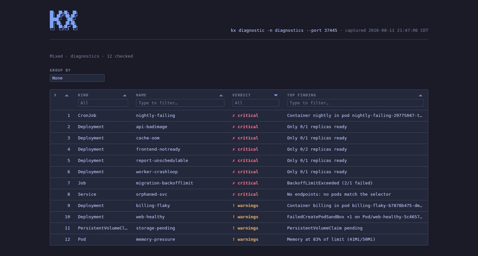The image size is (478, 256).
Task: Select the nightly-failing row name
Action: pyautogui.click(x=155, y=116)
